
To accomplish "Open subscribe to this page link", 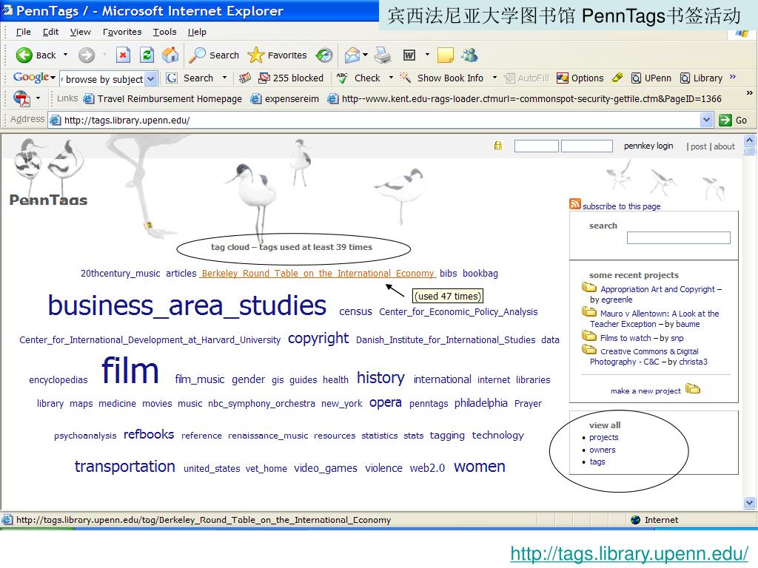I will click(x=621, y=206).
